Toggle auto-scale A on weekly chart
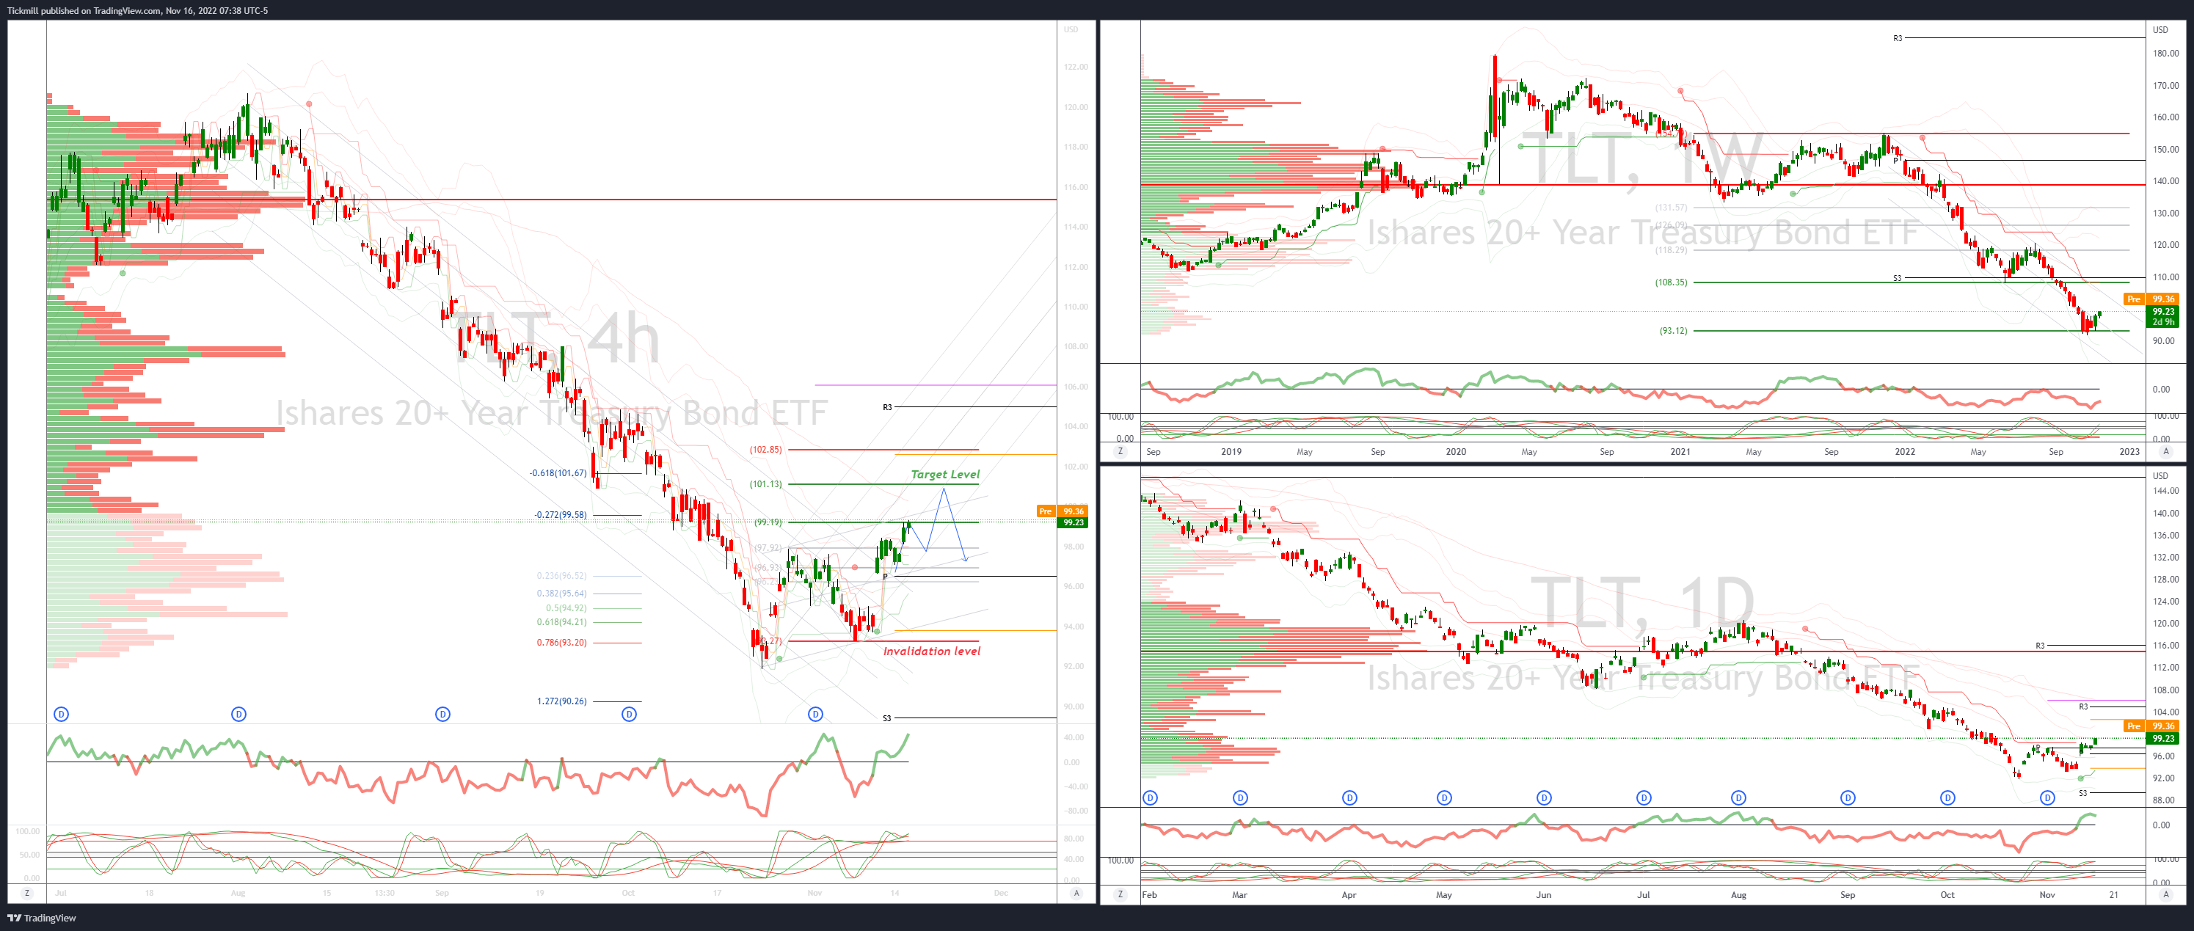This screenshot has height=931, width=2194. [x=2166, y=451]
